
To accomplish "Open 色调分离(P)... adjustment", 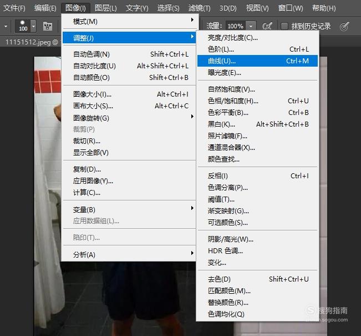I will tap(257, 188).
